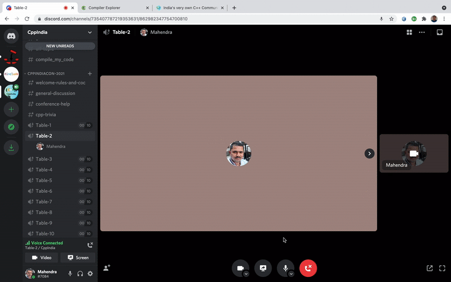Open Chrome extensions puzzle icon
Screen dimensions: 451x282
pos(424,19)
